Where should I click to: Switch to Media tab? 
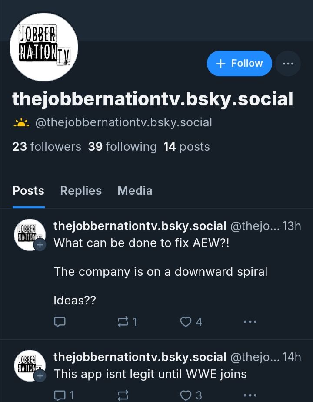click(135, 191)
